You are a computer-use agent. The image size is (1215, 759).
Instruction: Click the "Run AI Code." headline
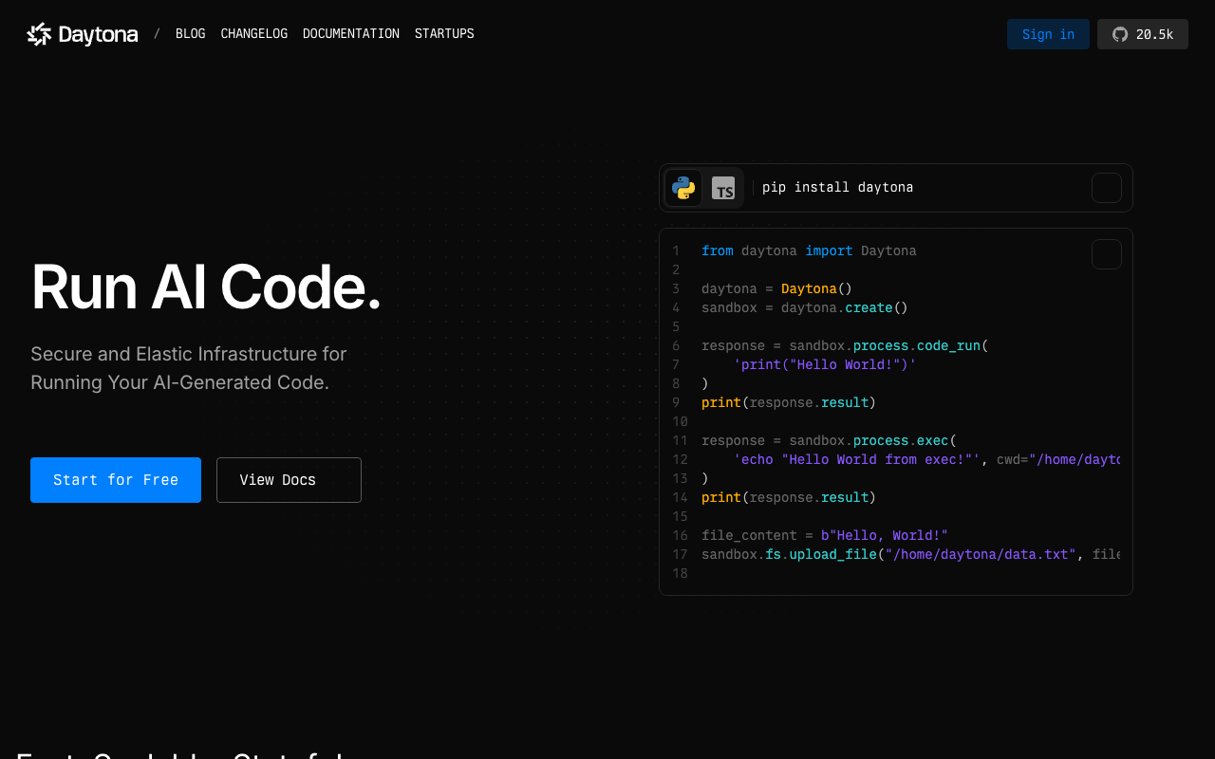(206, 287)
